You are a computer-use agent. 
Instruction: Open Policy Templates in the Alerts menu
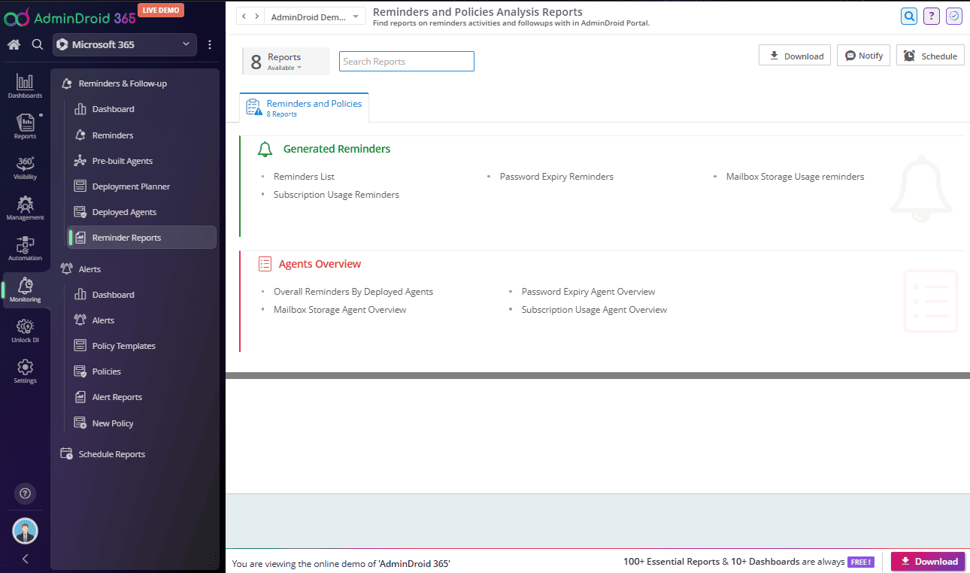click(123, 346)
